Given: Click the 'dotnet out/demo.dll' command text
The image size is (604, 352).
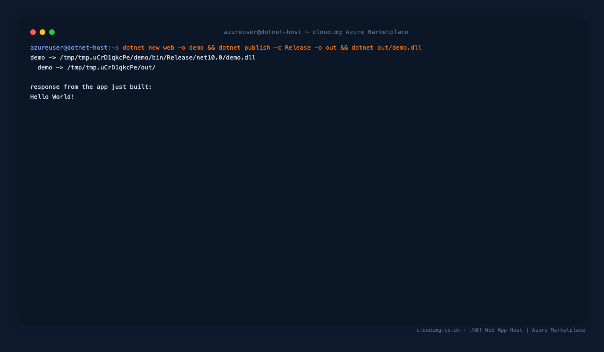Looking at the screenshot, I should pyautogui.click(x=386, y=48).
